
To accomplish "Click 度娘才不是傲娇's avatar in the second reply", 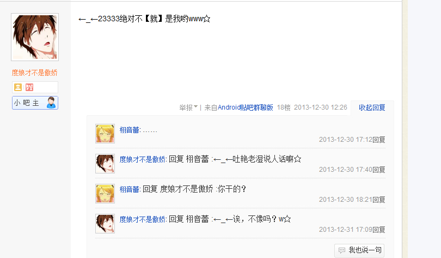I will pos(105,163).
